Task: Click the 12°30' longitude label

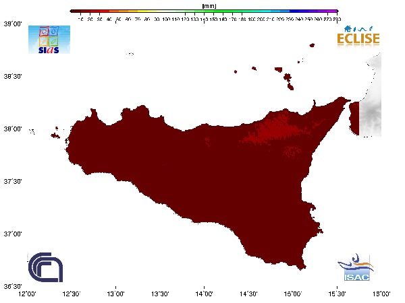Action: 72,294
